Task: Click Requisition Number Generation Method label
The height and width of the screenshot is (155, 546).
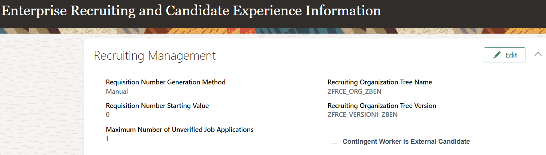Action: click(x=166, y=82)
